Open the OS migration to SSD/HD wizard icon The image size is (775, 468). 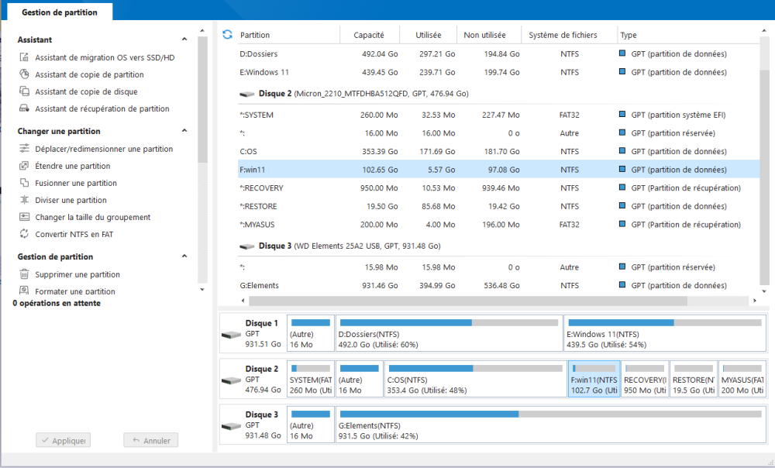24,57
